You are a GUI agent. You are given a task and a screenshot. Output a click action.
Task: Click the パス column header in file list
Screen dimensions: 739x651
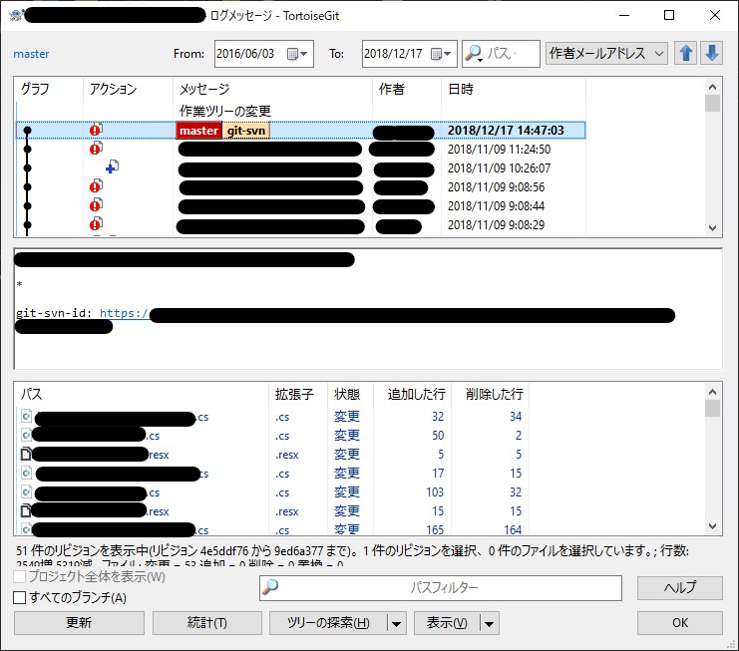(x=142, y=394)
